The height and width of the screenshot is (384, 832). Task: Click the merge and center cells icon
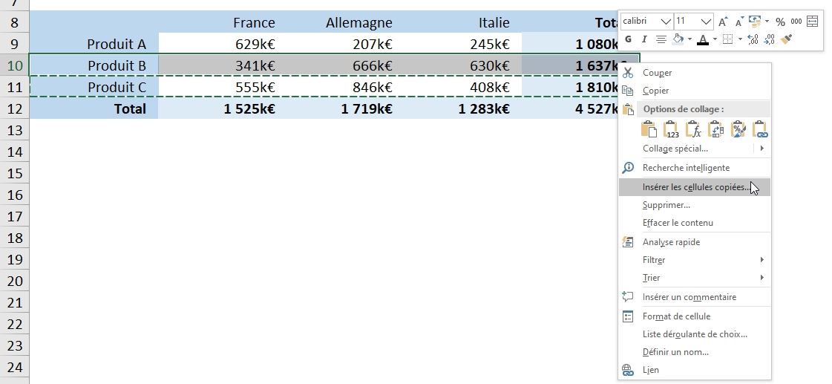click(x=812, y=22)
